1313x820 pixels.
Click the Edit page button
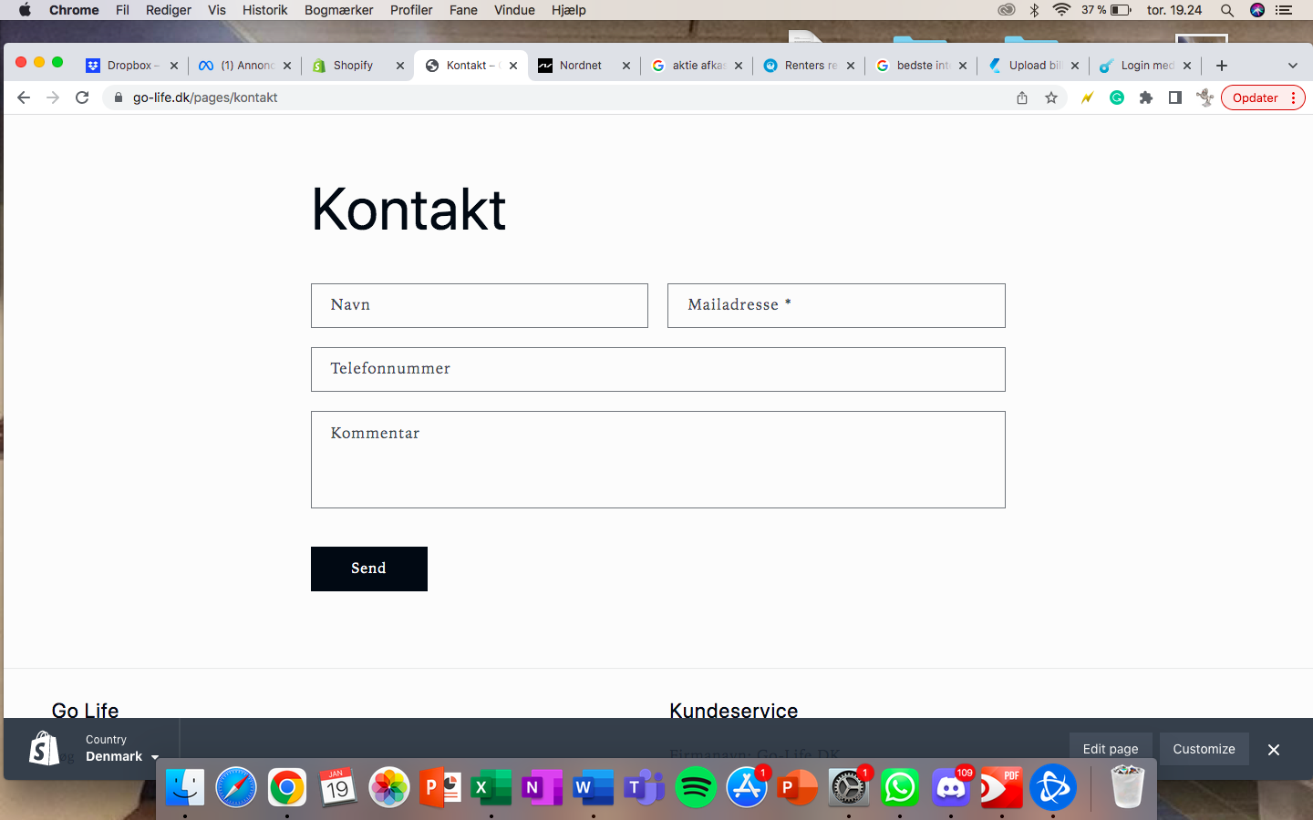click(x=1110, y=749)
